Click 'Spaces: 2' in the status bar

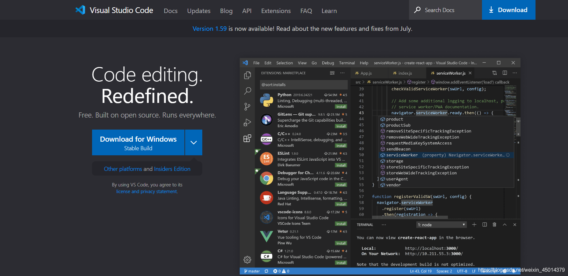tap(444, 271)
